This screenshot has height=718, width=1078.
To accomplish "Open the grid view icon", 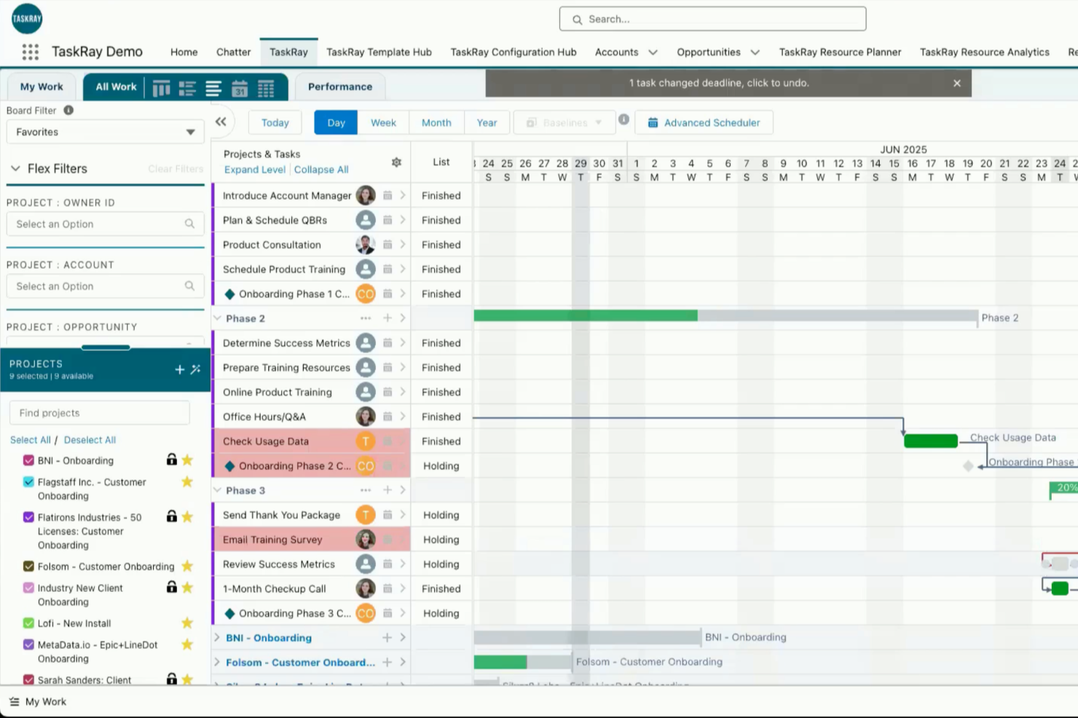I will (267, 87).
